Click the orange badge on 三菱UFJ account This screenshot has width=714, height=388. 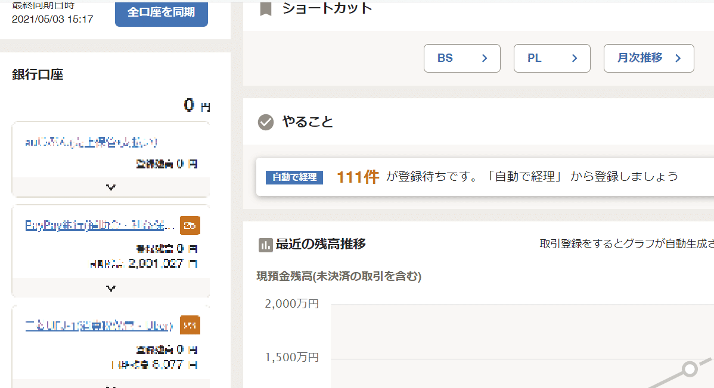tap(190, 326)
